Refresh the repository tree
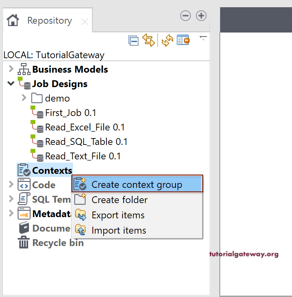 tap(167, 40)
